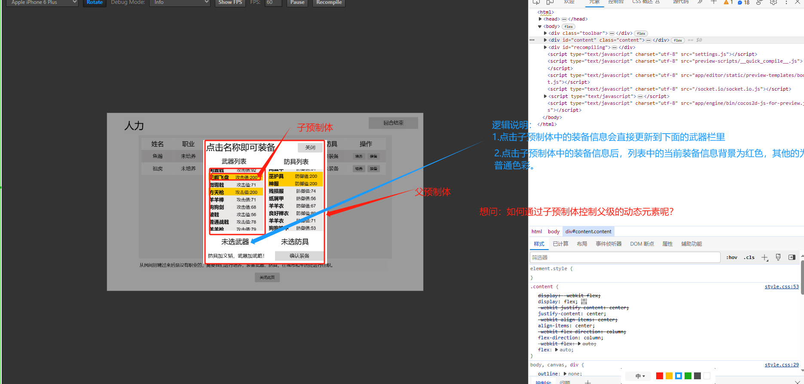Viewport: 804px width, 384px height.
Task: Open the style.css:29 source link
Action: tap(782, 365)
